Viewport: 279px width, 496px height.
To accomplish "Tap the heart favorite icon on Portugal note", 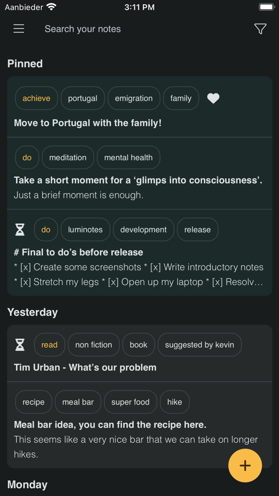I will click(213, 98).
